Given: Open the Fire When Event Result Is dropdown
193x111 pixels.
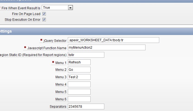Looking at the screenshot, I should 57,8.
